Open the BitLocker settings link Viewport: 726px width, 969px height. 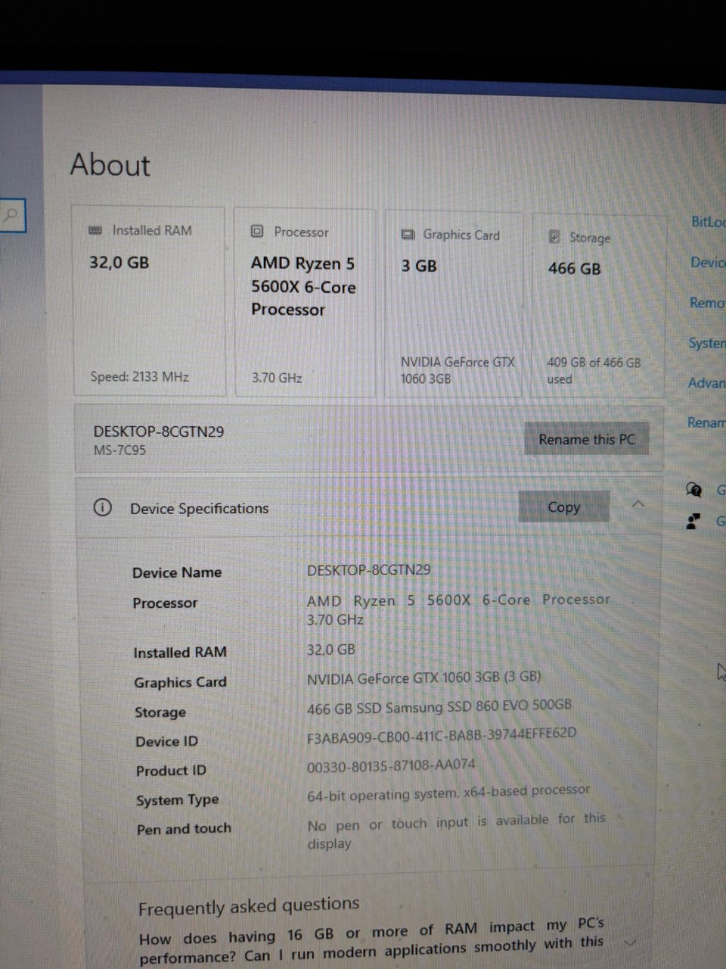(708, 222)
